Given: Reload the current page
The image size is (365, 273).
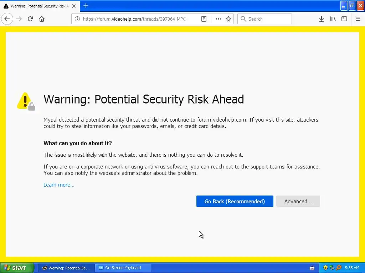Looking at the screenshot, I should point(30,19).
